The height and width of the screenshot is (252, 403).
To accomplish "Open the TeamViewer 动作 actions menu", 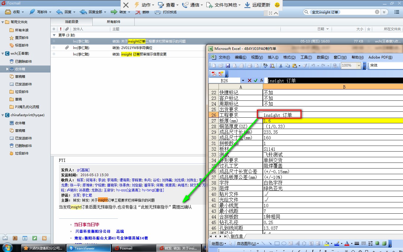I will 144,5.
